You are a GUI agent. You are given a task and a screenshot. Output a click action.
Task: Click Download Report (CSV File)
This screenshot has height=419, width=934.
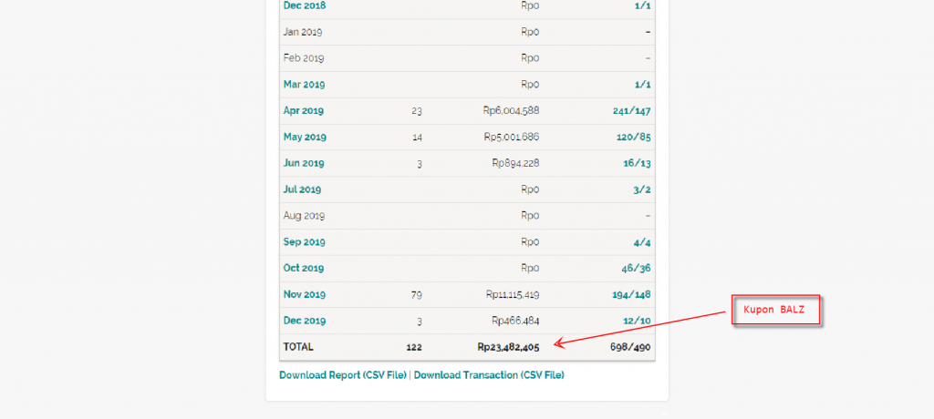click(343, 375)
